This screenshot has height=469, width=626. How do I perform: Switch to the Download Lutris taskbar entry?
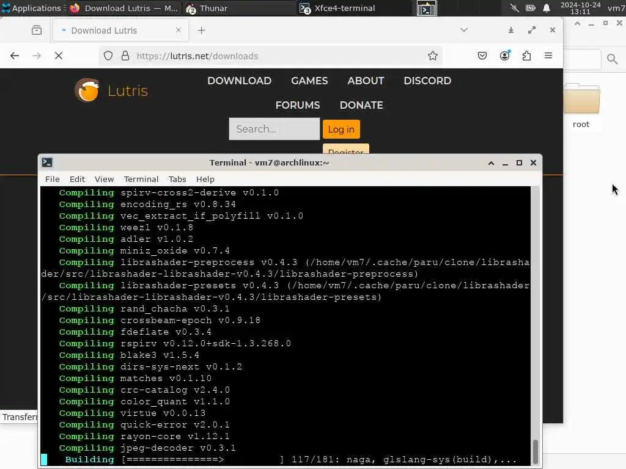pos(123,8)
